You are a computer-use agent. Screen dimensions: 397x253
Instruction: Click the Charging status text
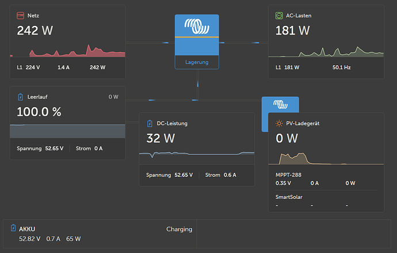[179, 229]
